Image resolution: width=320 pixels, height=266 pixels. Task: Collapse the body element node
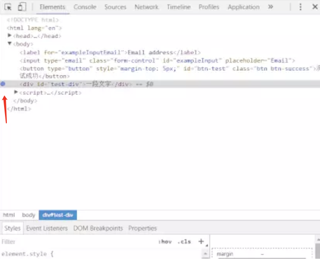[10, 44]
